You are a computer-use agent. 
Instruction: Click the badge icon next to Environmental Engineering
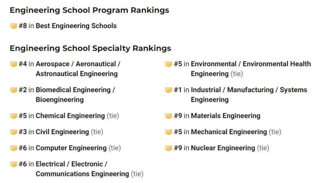tap(169, 64)
